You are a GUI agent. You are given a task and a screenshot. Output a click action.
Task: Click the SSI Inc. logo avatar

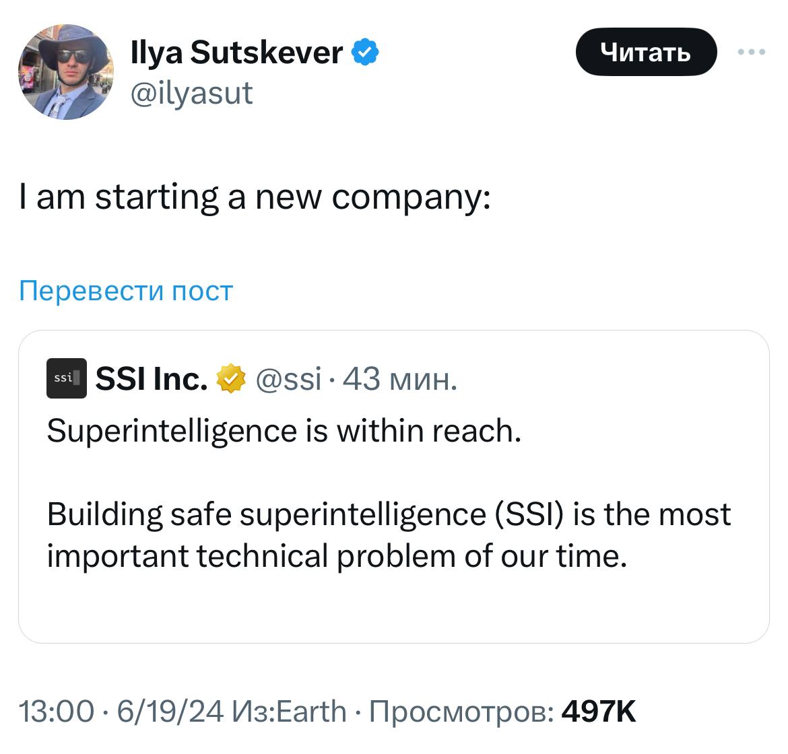[67, 378]
